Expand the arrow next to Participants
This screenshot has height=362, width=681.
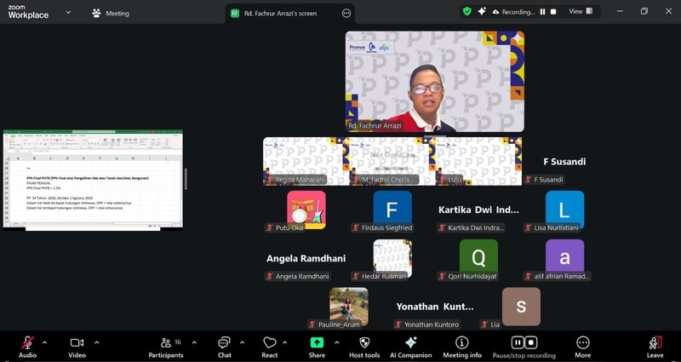point(194,342)
